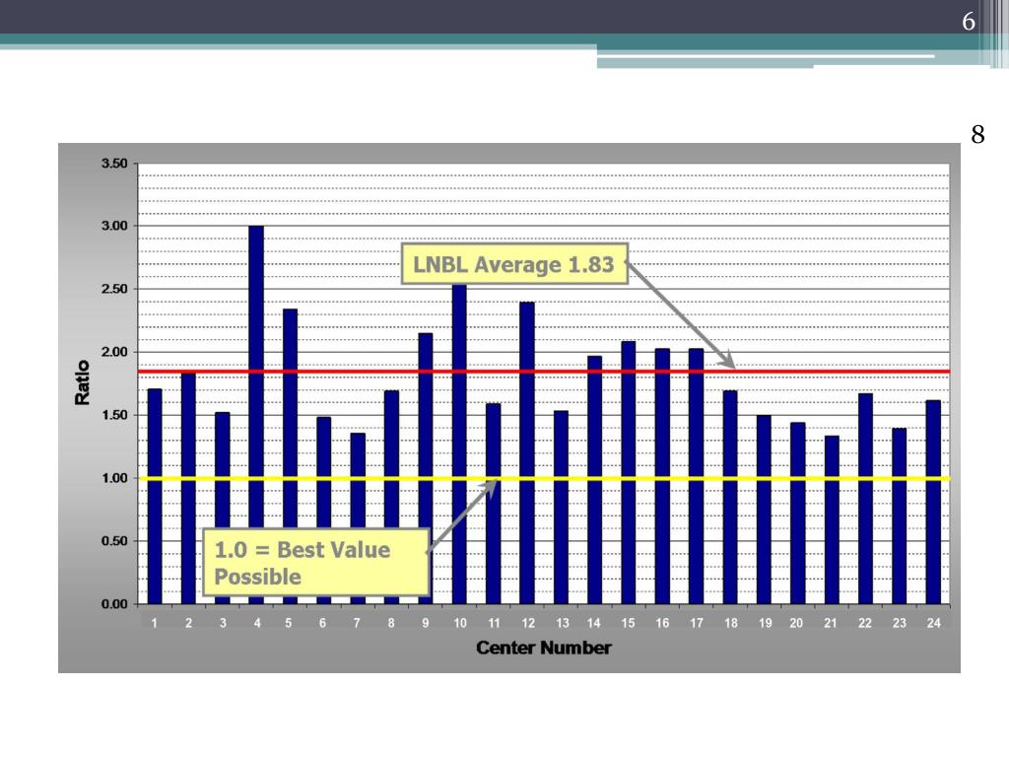Click x-axis label 24
1009x757 pixels.
934,623
